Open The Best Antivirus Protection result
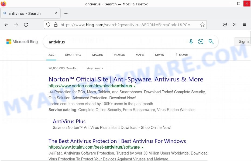This screenshot has height=161, width=251. point(117,141)
